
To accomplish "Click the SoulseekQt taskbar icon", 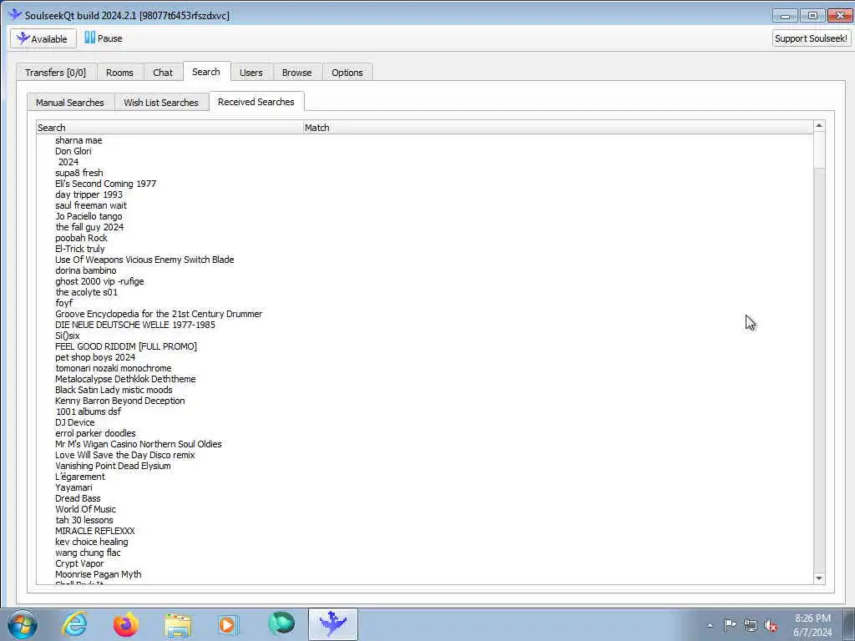I will point(332,624).
